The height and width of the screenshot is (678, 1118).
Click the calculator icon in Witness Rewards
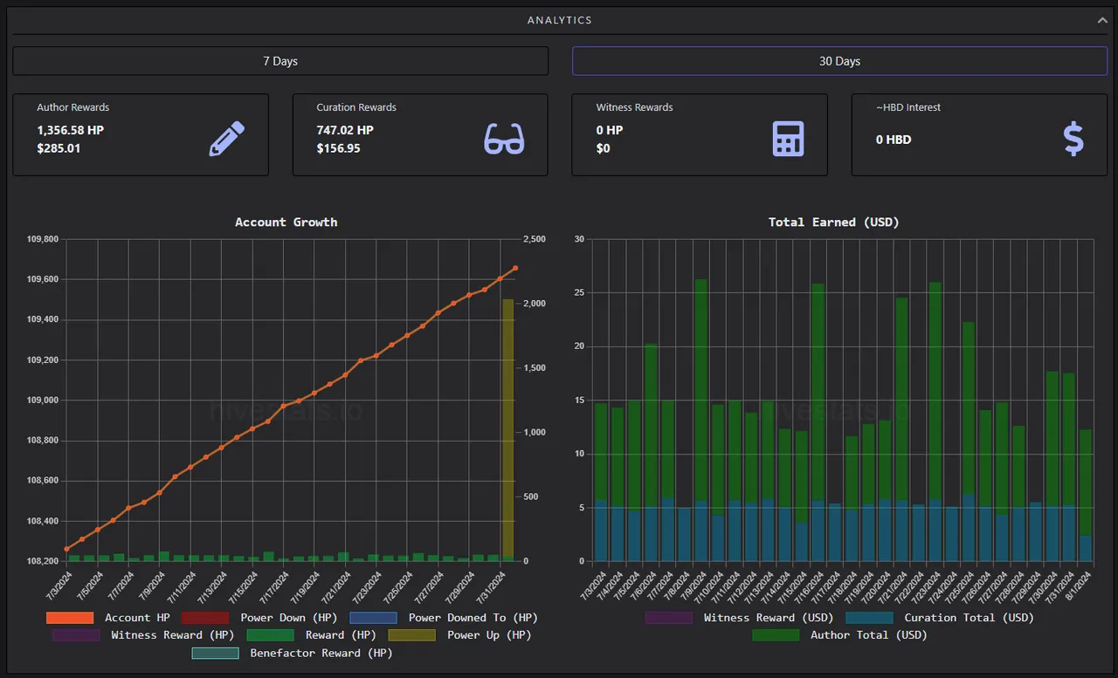pyautogui.click(x=788, y=139)
